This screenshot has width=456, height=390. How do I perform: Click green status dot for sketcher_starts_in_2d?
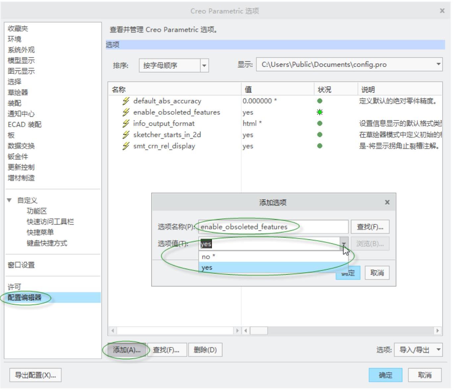click(319, 135)
